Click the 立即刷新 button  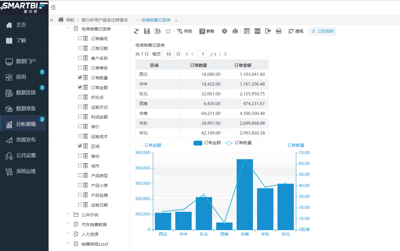click(x=323, y=31)
